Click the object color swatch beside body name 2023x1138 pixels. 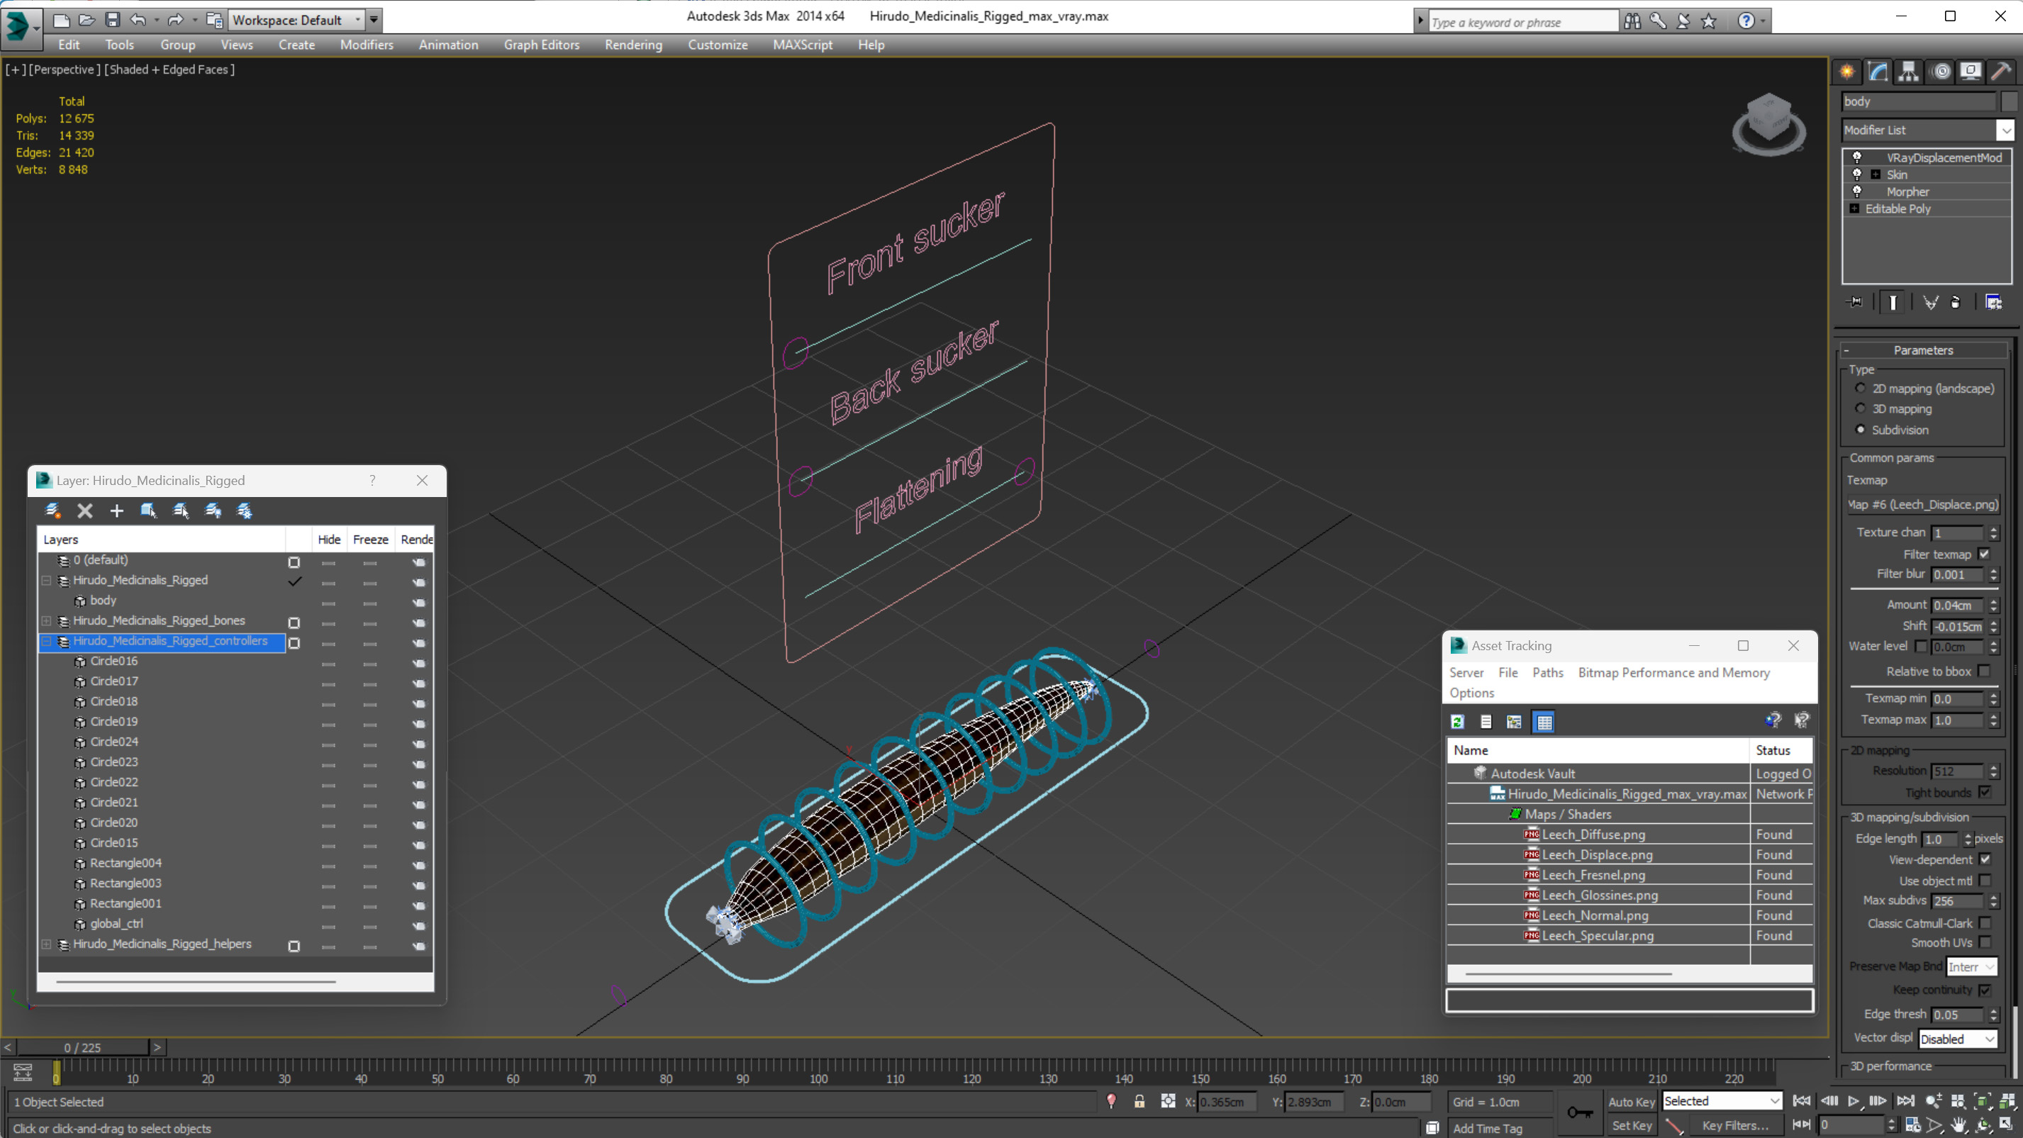coord(2009,101)
